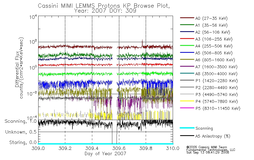The width and height of the screenshot is (254, 160).
Task: Click the olive A6 legend line
Action: pyautogui.click(x=187, y=59)
